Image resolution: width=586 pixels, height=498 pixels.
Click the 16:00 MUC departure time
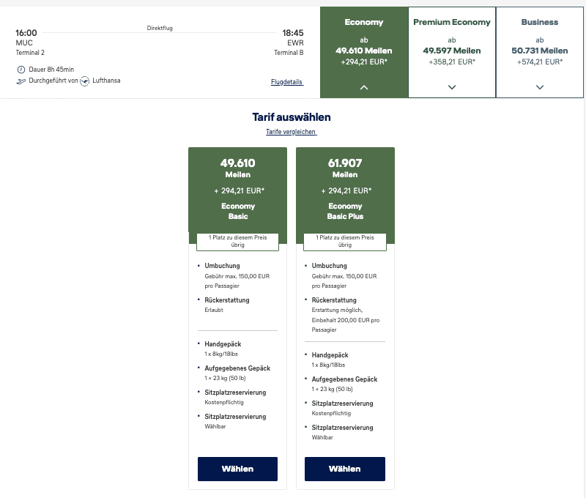[26, 33]
